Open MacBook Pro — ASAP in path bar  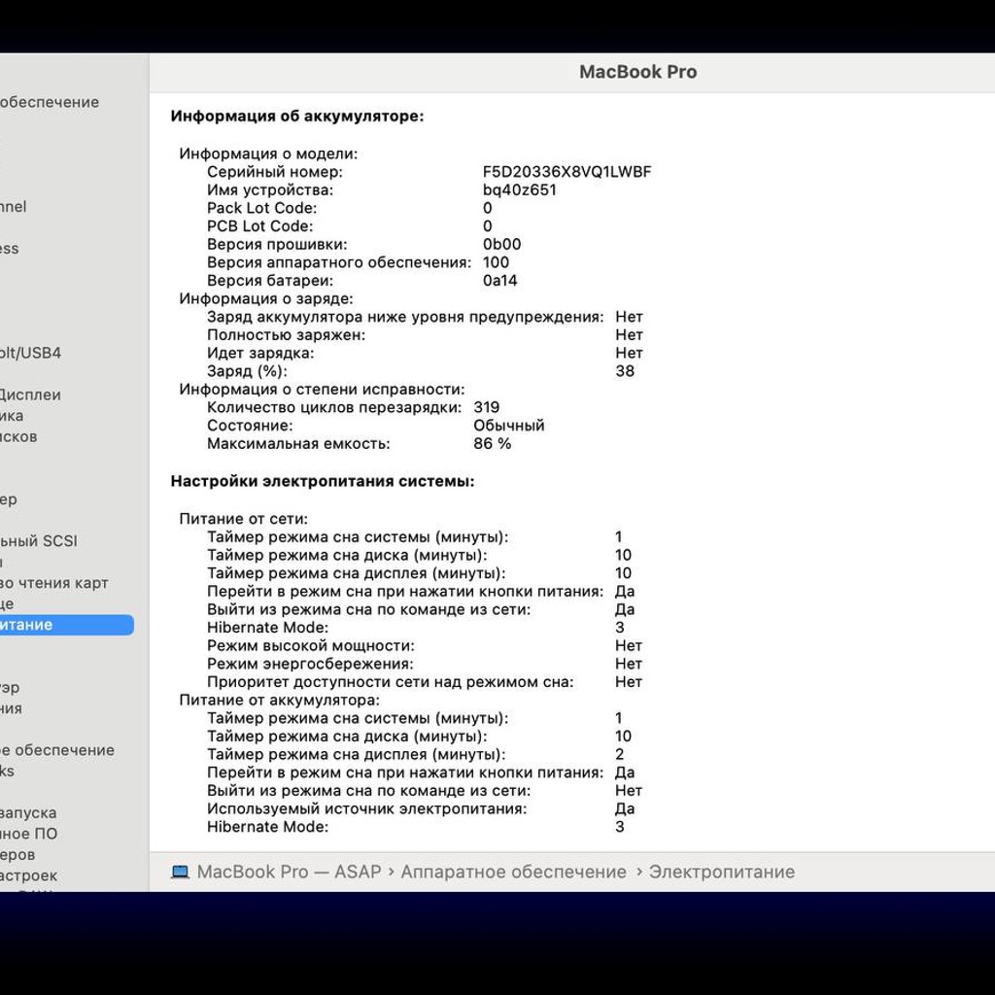[x=289, y=872]
